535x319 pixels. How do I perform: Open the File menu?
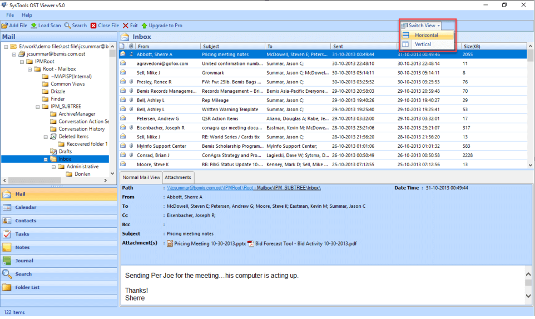click(10, 15)
